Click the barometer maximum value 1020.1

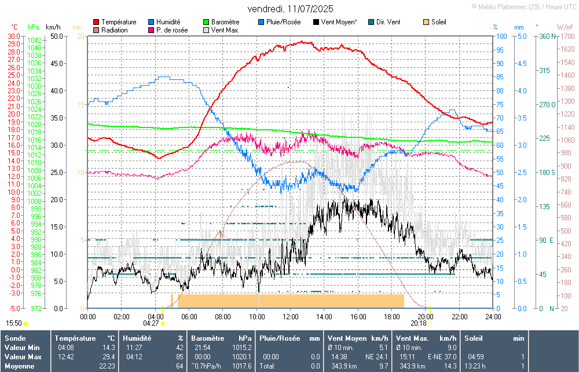(x=242, y=357)
